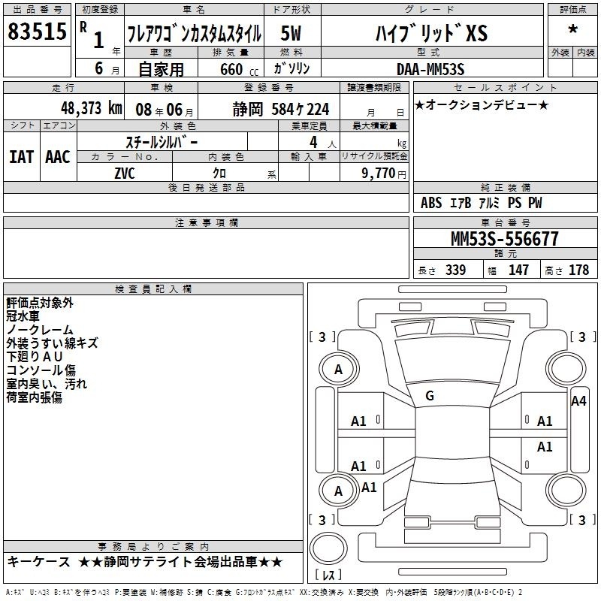601x601 pixels.
Task: Select the lower-left tire circle marked A
Action: 338,491
